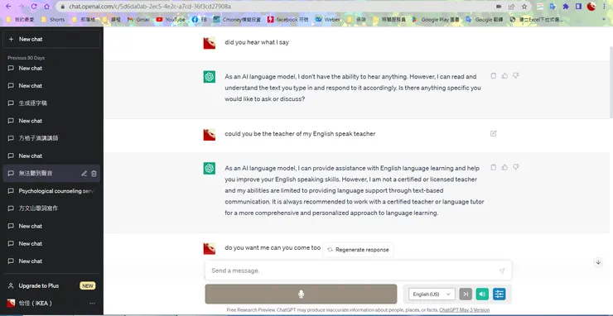This screenshot has height=316, width=613.
Task: Open the YouTube bookmark
Action: (171, 20)
